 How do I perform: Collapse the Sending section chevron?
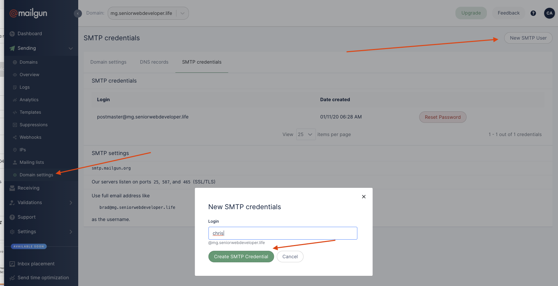pyautogui.click(x=71, y=48)
